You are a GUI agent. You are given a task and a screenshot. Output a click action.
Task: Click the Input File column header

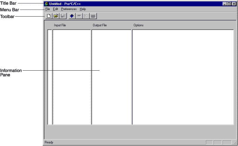[x=60, y=26]
